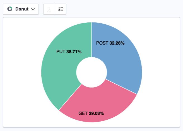Viewport: 183px width, 131px height.
Task: Click the divider between PUT and POST slices
Action: point(92,39)
